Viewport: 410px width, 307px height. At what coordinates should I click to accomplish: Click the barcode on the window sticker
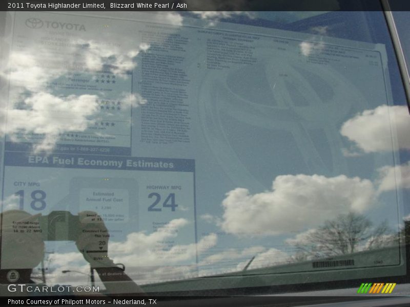point(333,264)
